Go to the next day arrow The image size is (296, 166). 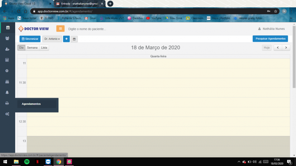(x=286, y=48)
